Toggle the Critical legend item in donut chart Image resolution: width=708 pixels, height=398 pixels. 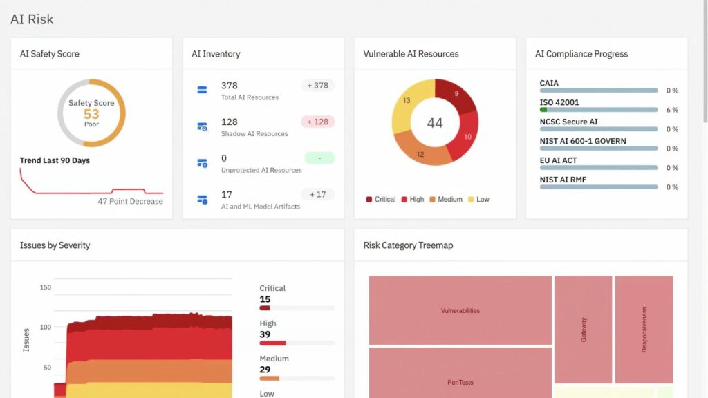(381, 199)
